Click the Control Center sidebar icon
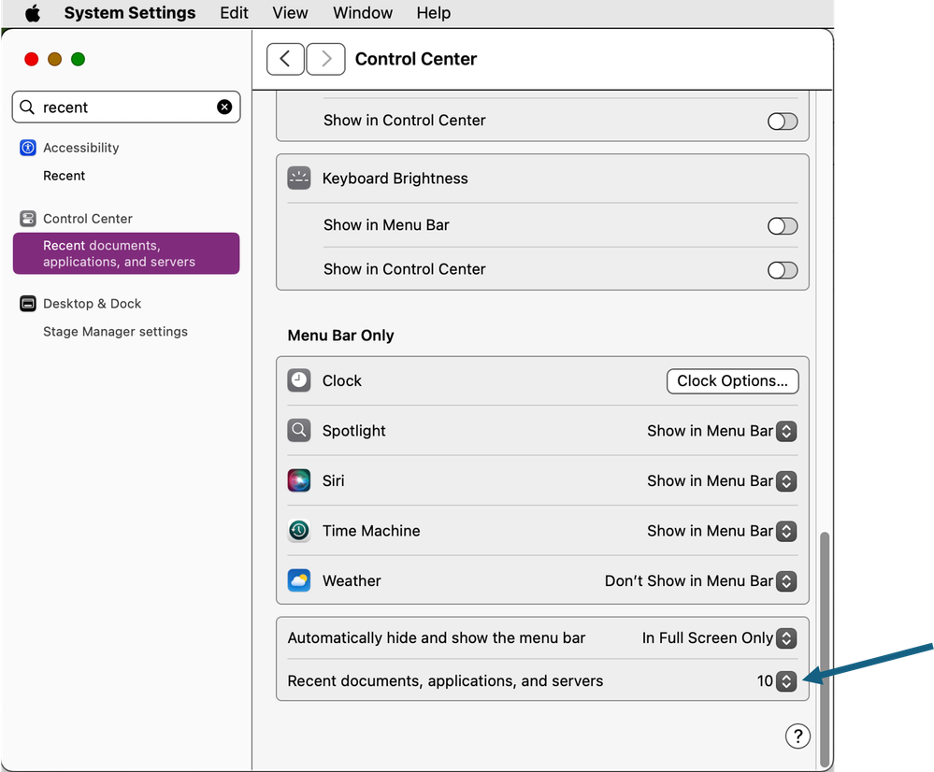The height and width of the screenshot is (772, 934). click(x=28, y=219)
